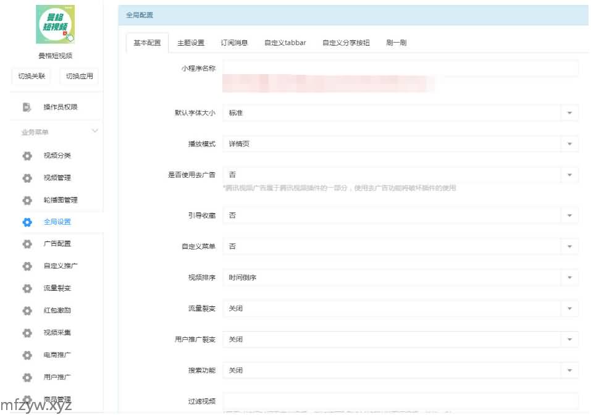Click the gear icon beside 广告配置
591x415 pixels.
(27, 244)
